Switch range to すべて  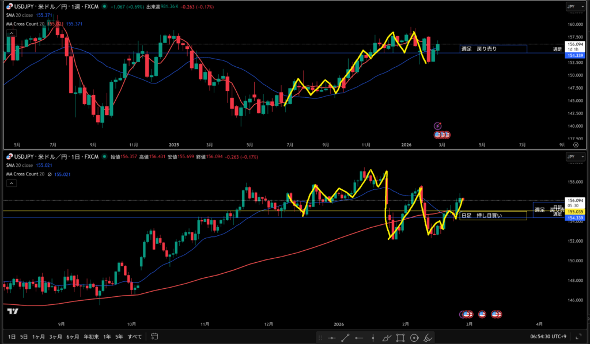134,337
